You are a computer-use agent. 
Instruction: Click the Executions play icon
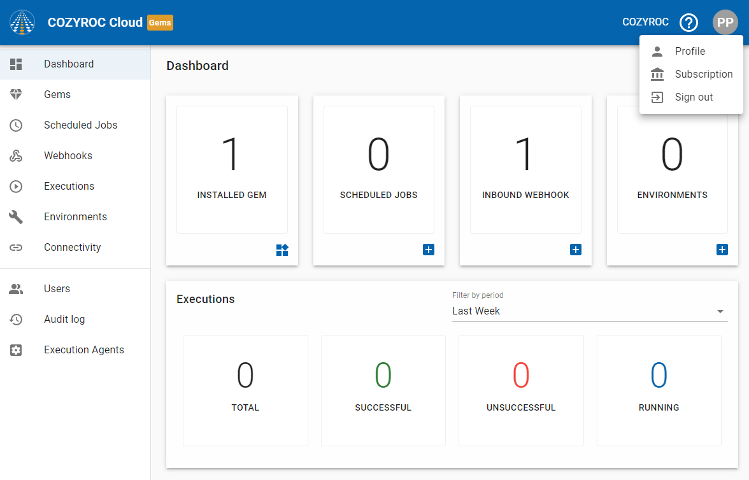click(16, 187)
